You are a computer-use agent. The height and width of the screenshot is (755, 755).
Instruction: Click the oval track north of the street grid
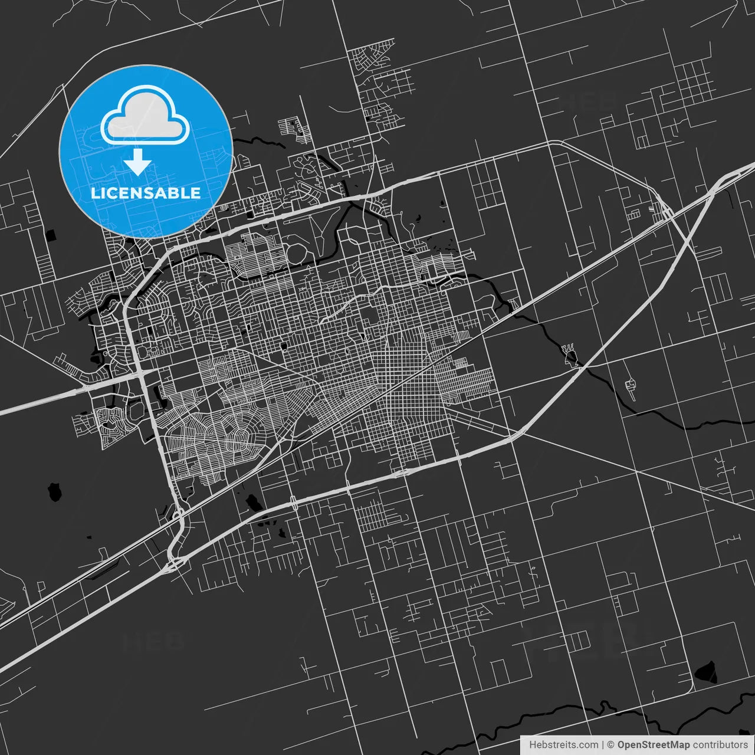point(297,255)
